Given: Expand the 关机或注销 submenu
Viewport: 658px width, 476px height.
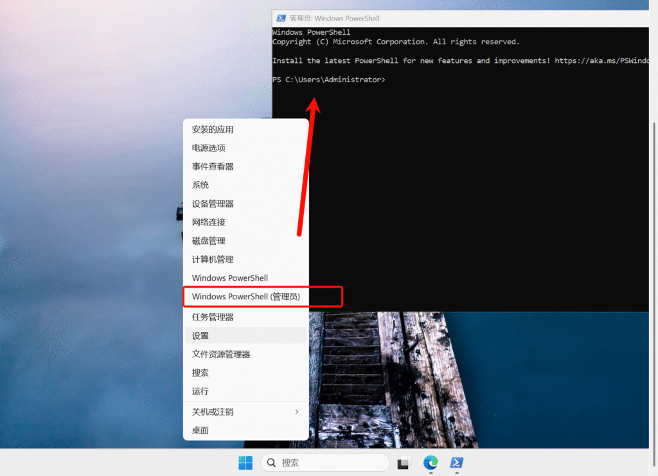Looking at the screenshot, I should pyautogui.click(x=245, y=412).
